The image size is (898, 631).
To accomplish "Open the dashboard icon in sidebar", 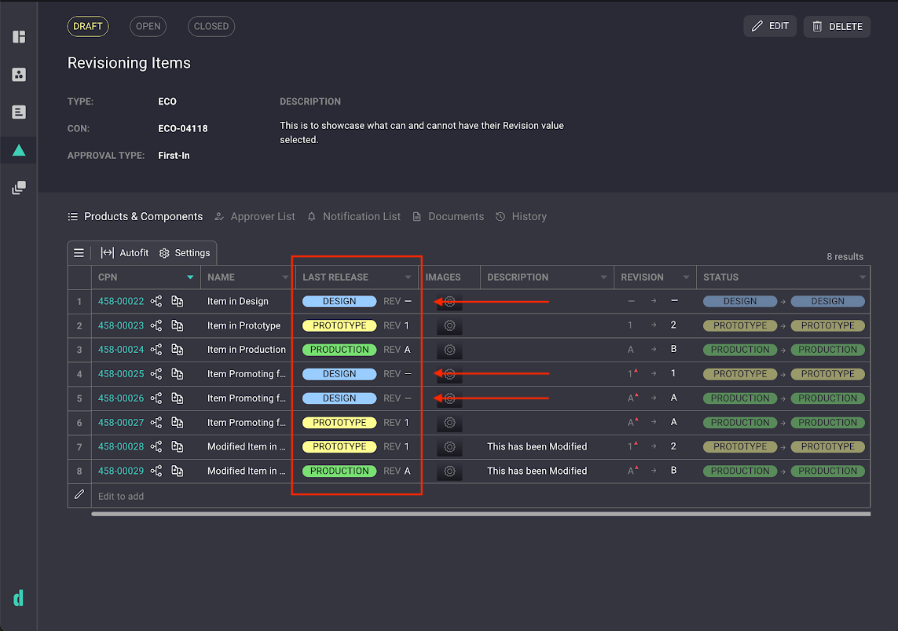I will coord(19,37).
